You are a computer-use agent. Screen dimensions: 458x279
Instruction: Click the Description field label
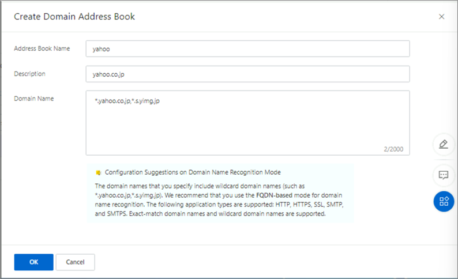(x=29, y=74)
